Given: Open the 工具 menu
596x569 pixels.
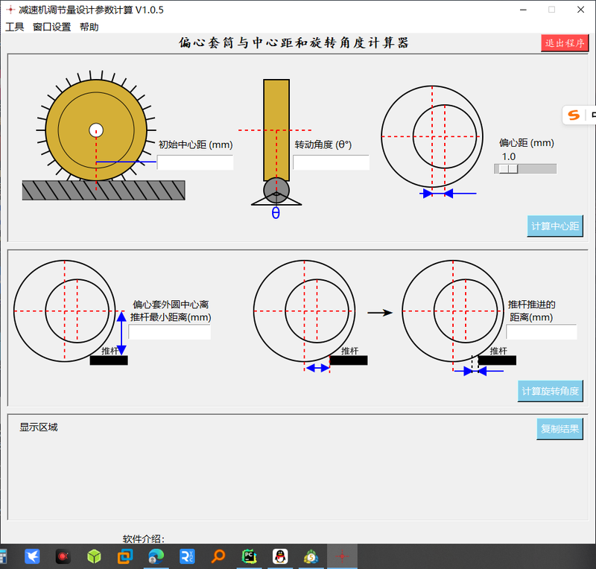Looking at the screenshot, I should 14,27.
